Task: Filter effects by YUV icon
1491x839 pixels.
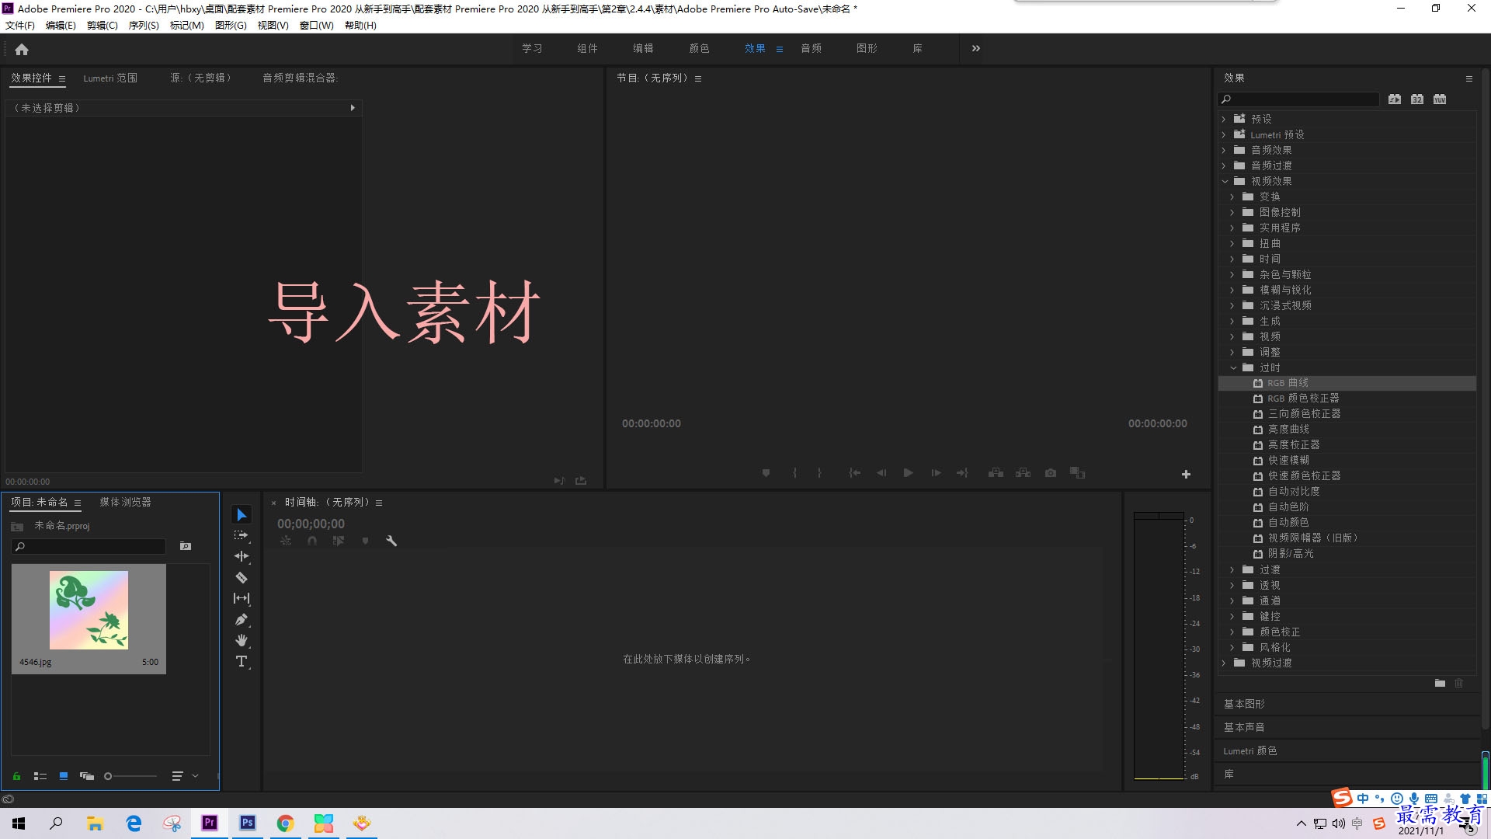Action: (x=1440, y=99)
